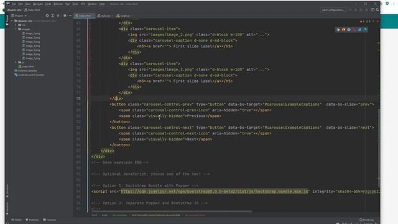This screenshot has width=398, height=224.
Task: Open the File menu
Action: point(14,4)
